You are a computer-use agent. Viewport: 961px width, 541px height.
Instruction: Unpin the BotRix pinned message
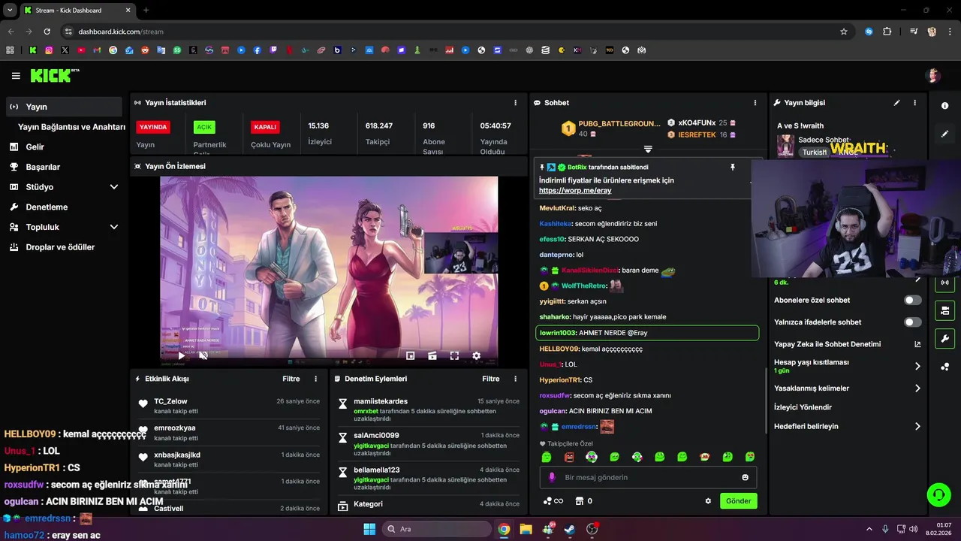pyautogui.click(x=733, y=167)
